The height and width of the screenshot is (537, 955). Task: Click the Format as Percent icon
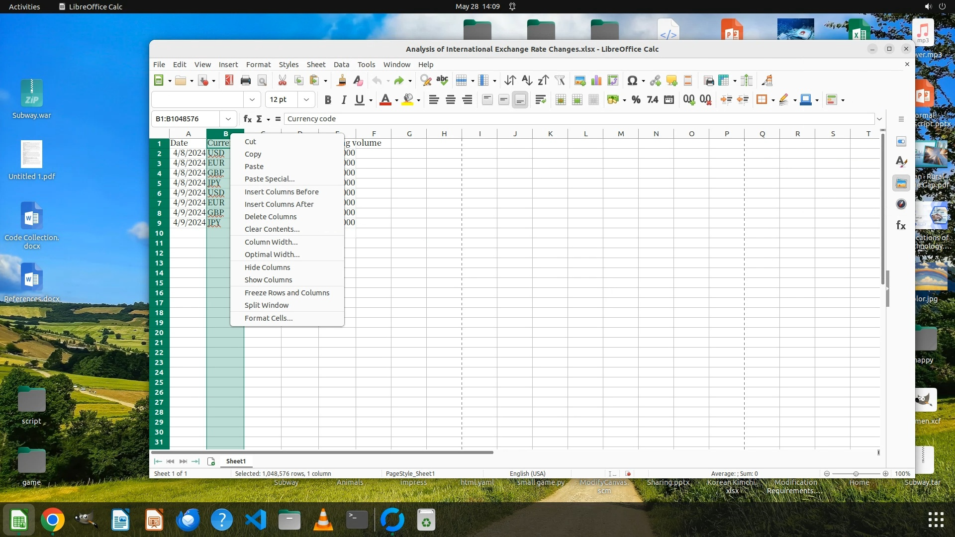tap(636, 100)
